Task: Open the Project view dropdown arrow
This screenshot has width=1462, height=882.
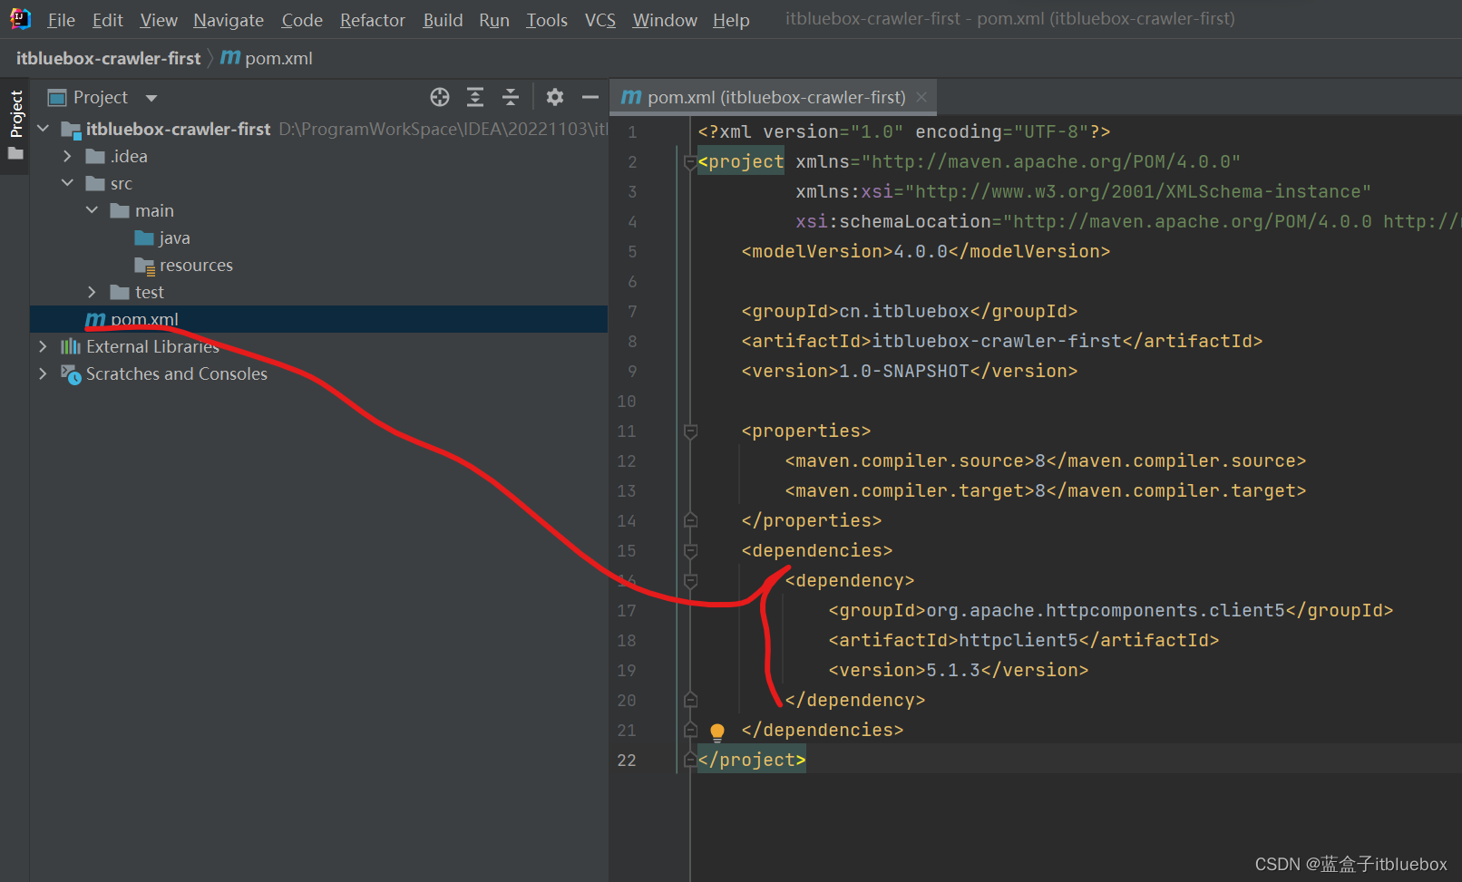Action: click(151, 98)
